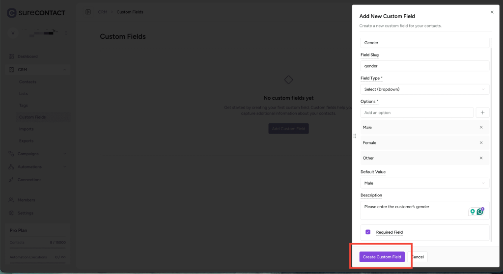The image size is (503, 274).
Task: Open Dashboard from the sidebar
Action: 28,56
